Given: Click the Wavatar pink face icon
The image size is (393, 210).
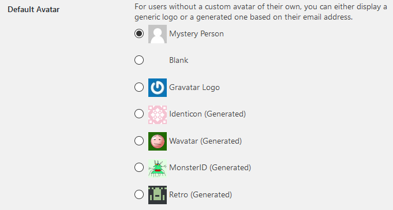Looking at the screenshot, I should [x=158, y=141].
